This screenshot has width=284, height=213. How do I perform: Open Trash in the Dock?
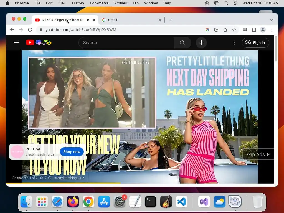click(257, 202)
